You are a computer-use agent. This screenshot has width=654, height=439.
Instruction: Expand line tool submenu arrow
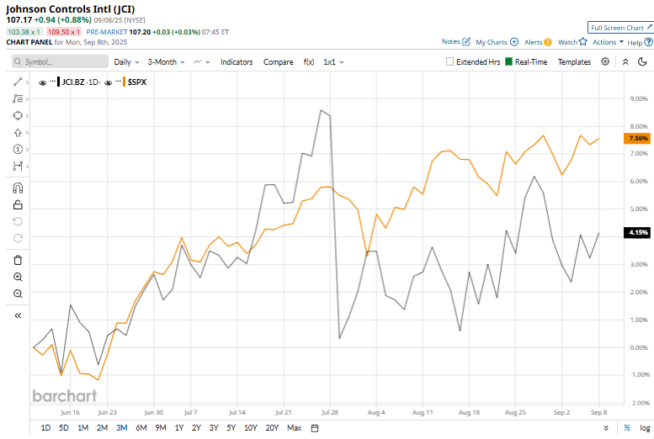point(27,82)
